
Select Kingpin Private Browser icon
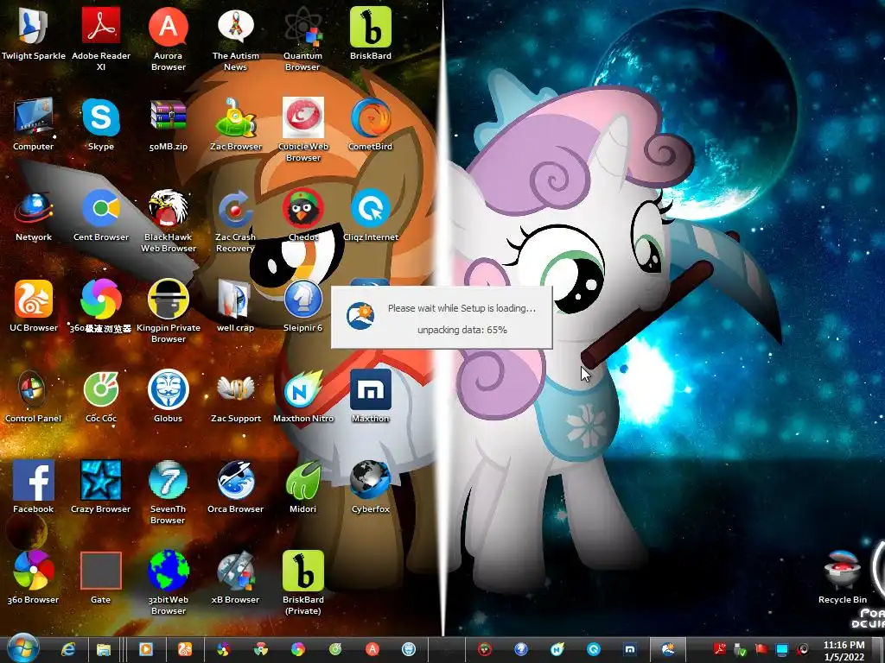[169, 299]
